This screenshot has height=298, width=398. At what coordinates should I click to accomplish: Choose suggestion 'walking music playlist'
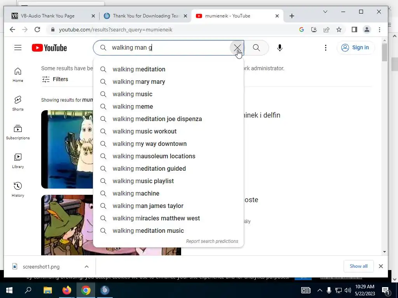pos(169,181)
